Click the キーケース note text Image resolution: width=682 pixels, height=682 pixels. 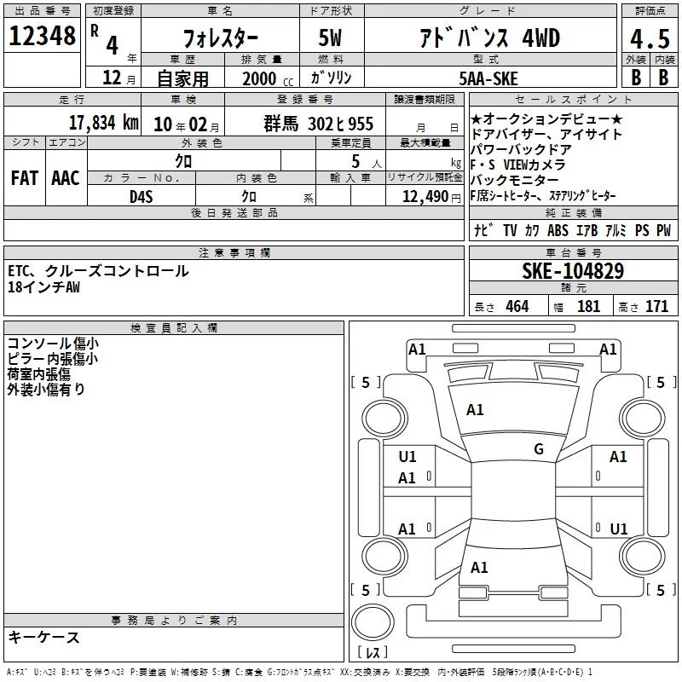[x=43, y=638]
